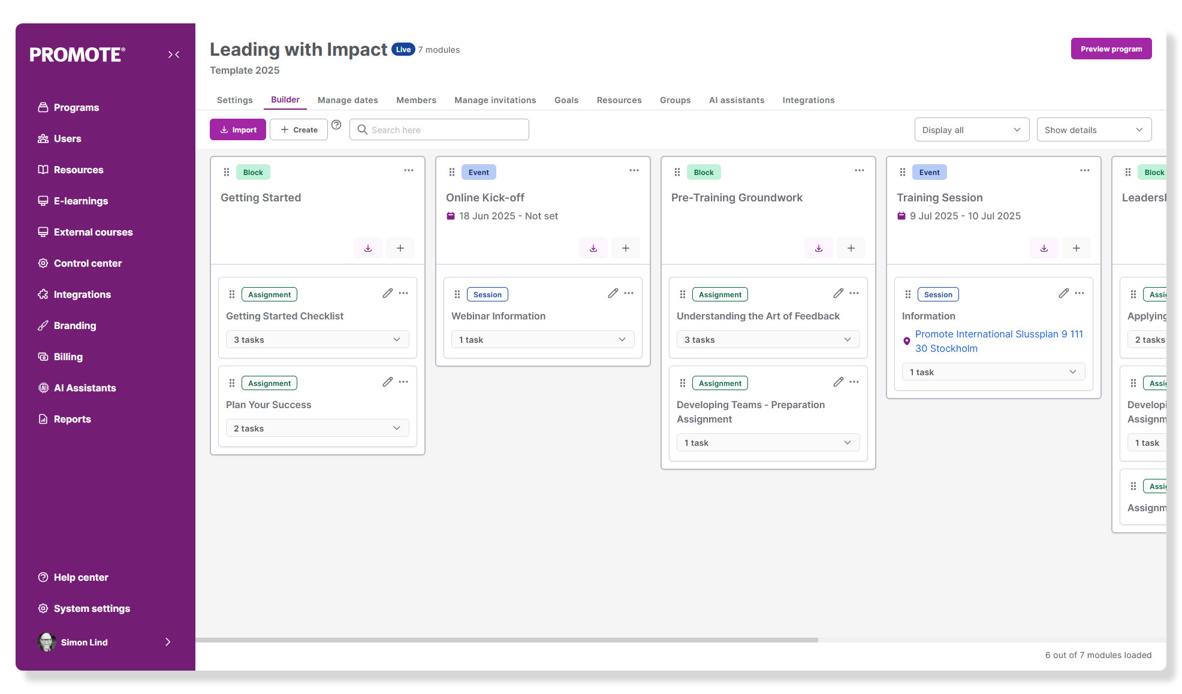Expand 1 task under Information session
Screen dimensions: 1182x694
coord(994,372)
